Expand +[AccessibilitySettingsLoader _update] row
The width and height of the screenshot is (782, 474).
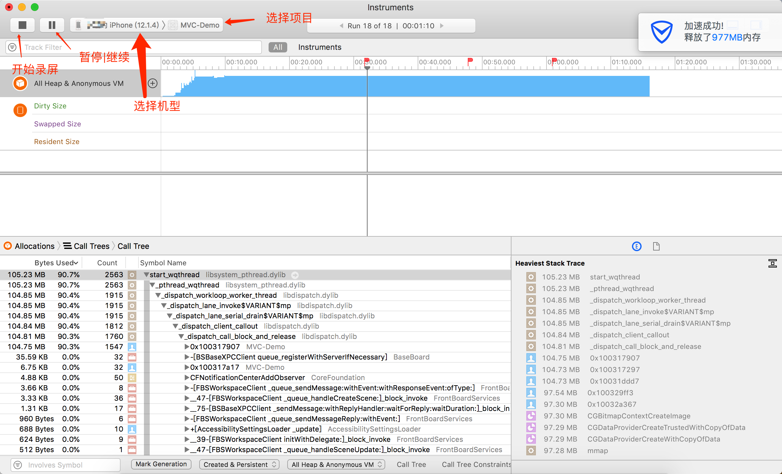(187, 429)
